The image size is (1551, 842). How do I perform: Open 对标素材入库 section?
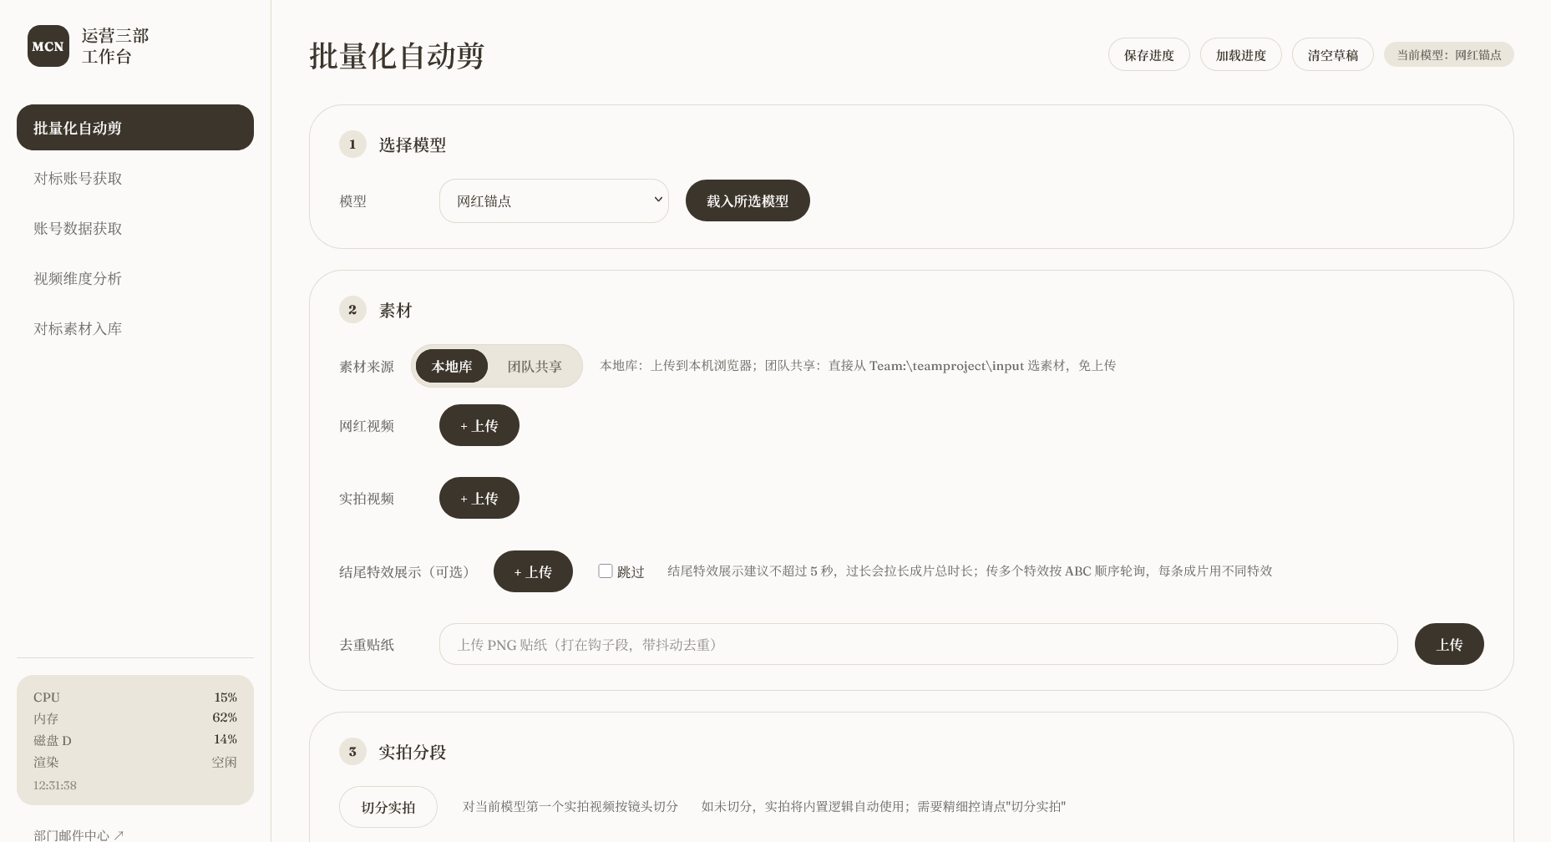[135, 328]
